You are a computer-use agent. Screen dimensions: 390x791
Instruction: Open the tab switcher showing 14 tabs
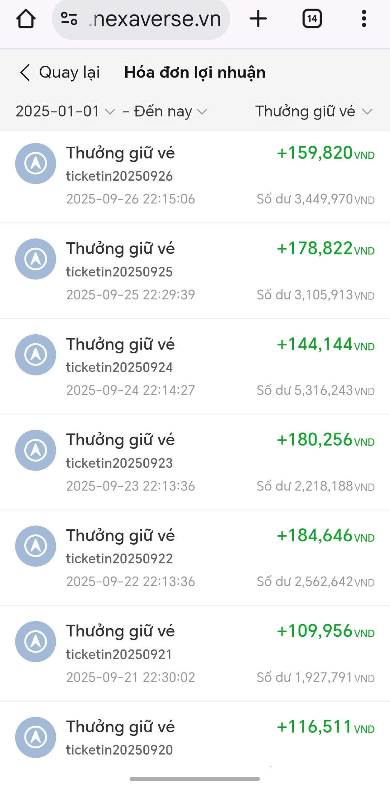[312, 19]
